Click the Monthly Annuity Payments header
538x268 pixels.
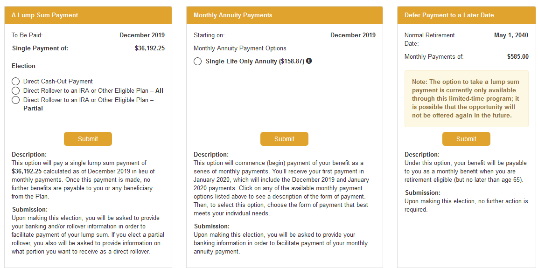point(285,15)
